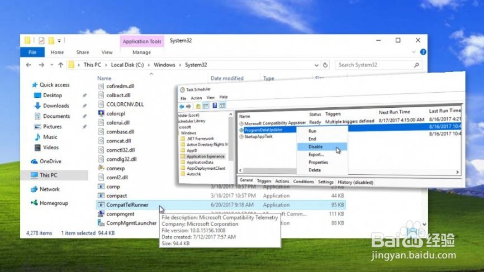Select the cofiredm.dll file icon
The width and height of the screenshot is (484, 272).
pos(101,86)
